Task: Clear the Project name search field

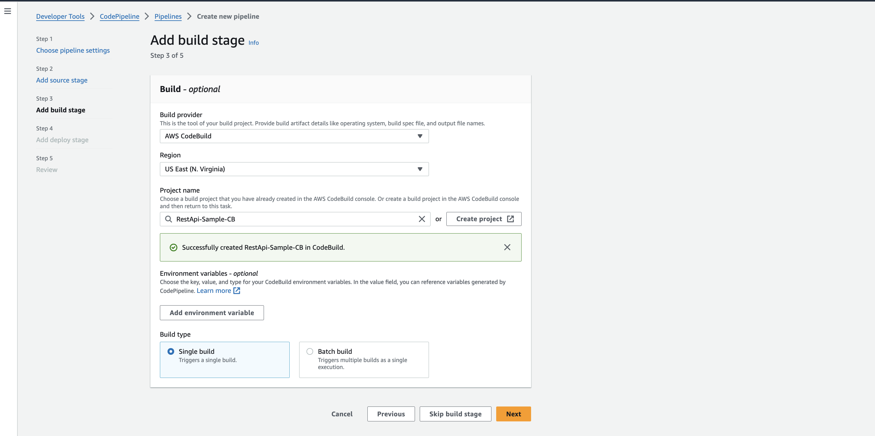Action: (x=422, y=219)
